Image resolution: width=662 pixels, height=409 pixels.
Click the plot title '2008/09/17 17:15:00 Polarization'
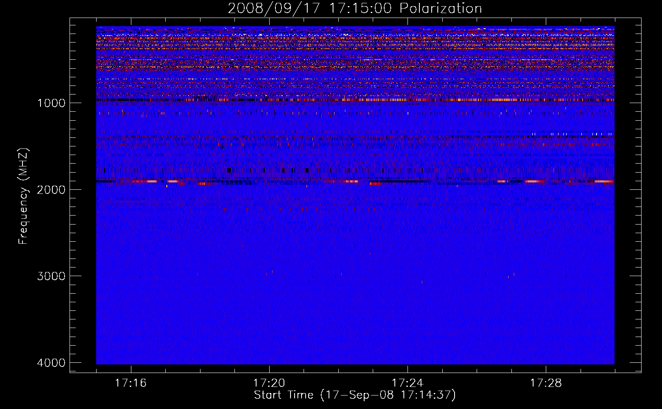[x=355, y=8]
